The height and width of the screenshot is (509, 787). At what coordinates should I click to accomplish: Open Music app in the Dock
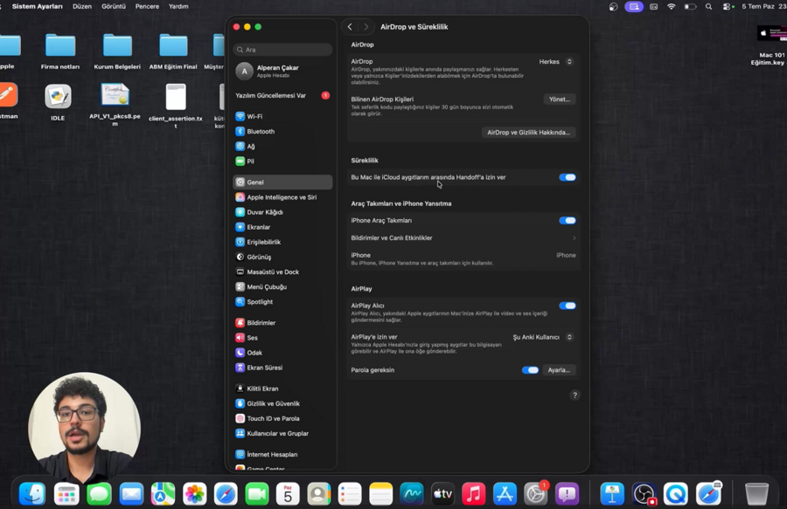click(x=473, y=494)
